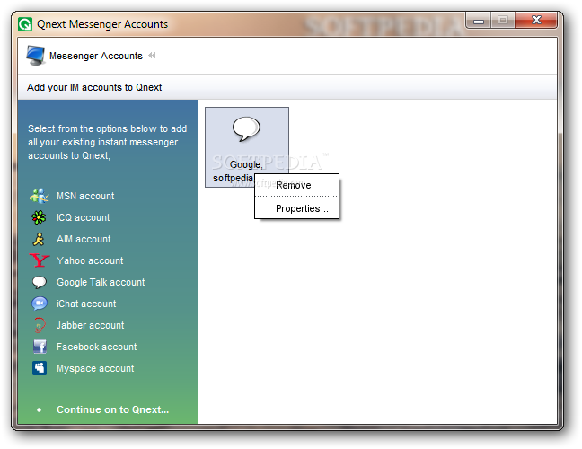Minimize the Qnext Messenger Accounts window
This screenshot has width=582, height=449.
(x=478, y=21)
